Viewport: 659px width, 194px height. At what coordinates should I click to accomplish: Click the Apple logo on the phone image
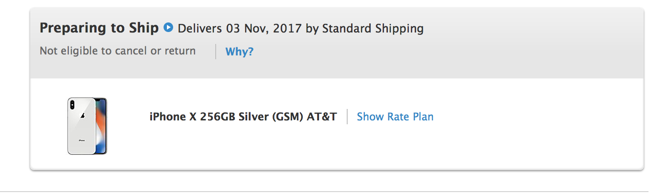pyautogui.click(x=83, y=116)
